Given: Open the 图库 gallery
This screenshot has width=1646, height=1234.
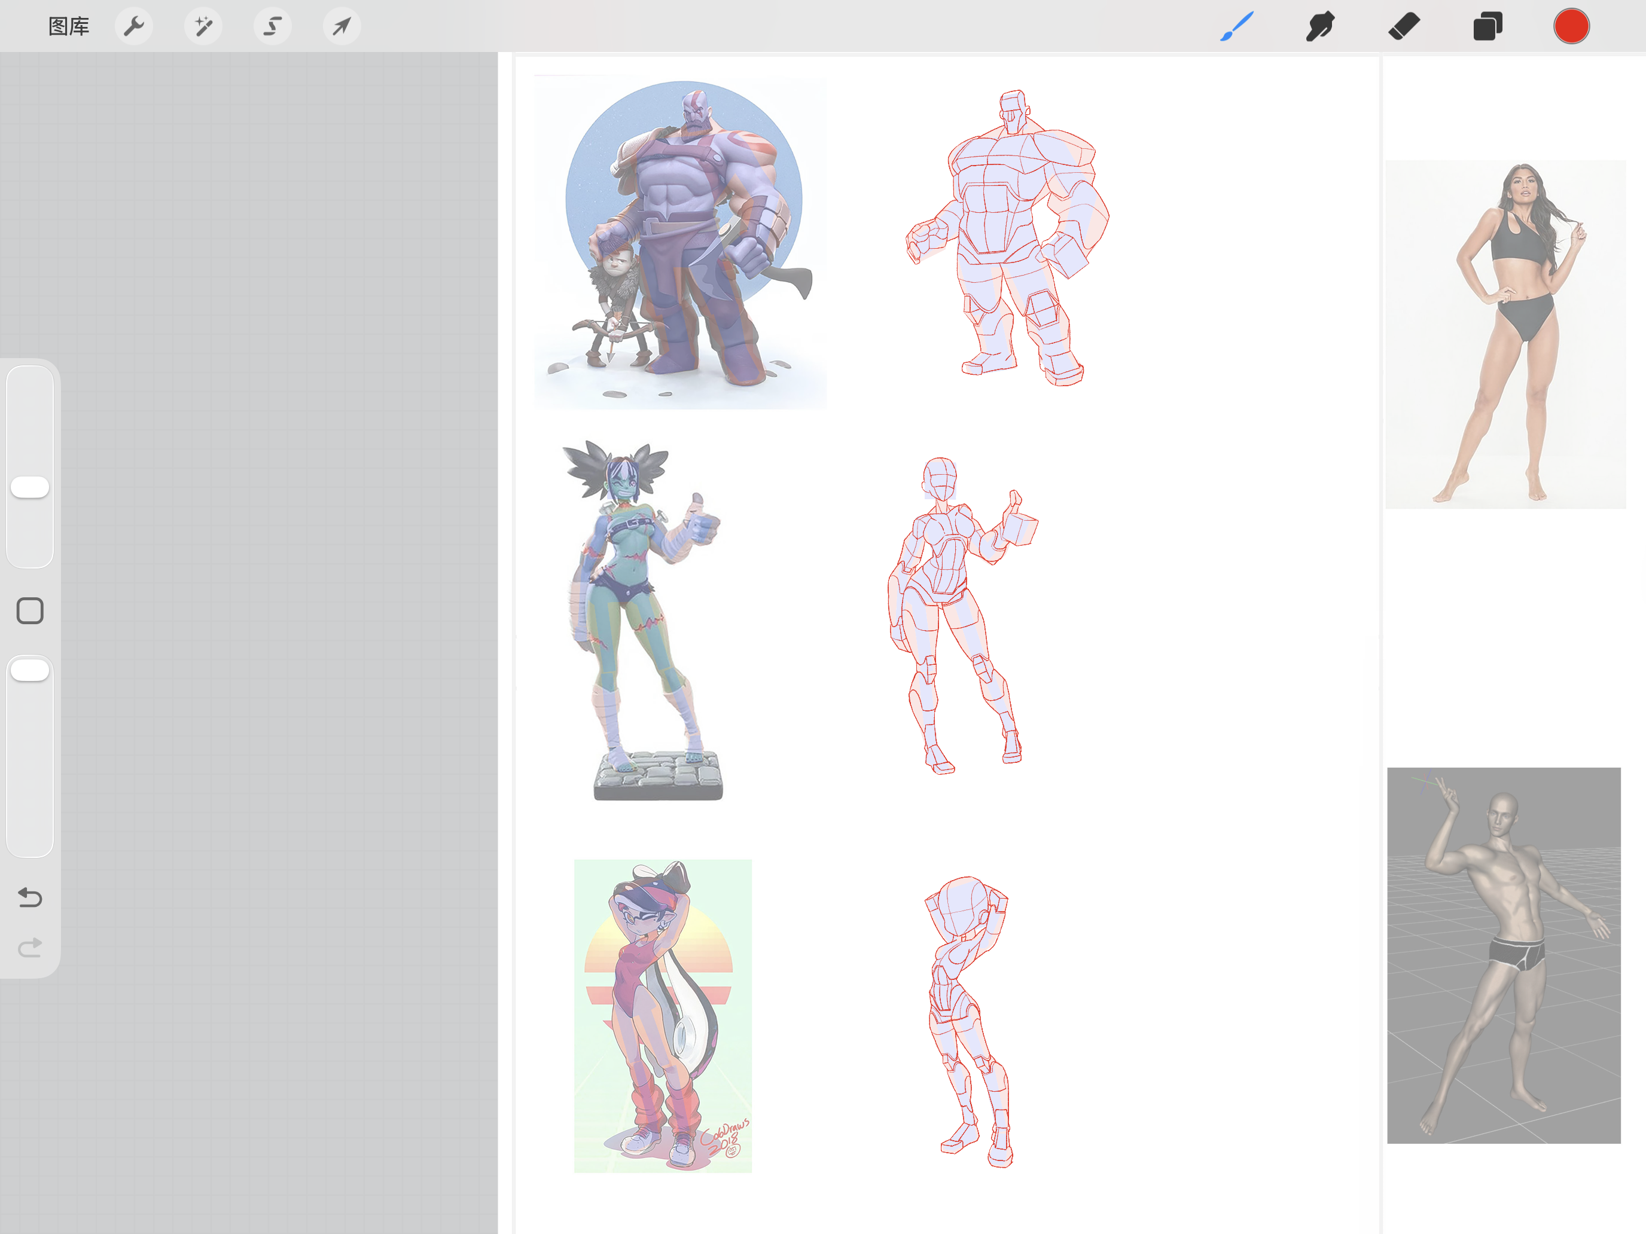Looking at the screenshot, I should [68, 27].
